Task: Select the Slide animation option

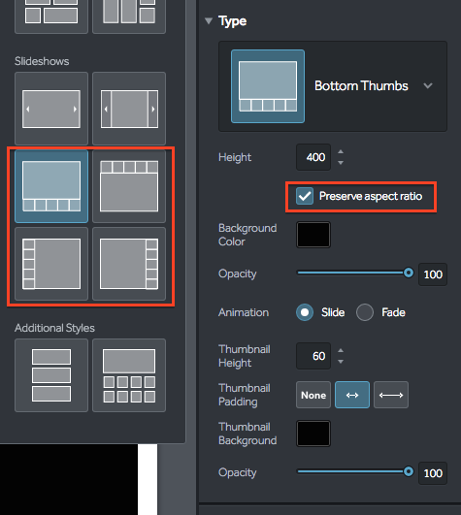Action: pos(305,312)
